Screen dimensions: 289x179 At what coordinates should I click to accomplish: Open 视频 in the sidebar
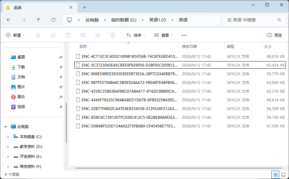[21, 107]
